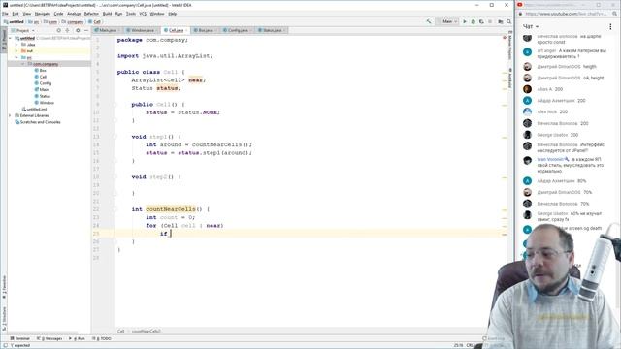
Task: Expand External Libraries node
Action: [10, 115]
